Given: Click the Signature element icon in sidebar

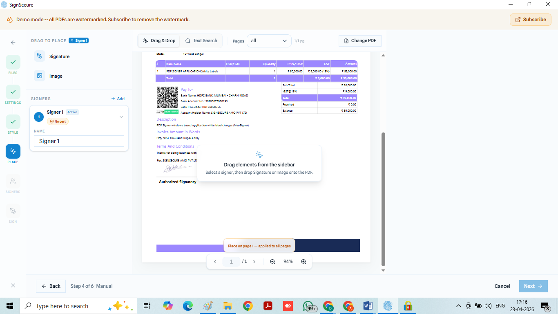Looking at the screenshot, I should [40, 56].
